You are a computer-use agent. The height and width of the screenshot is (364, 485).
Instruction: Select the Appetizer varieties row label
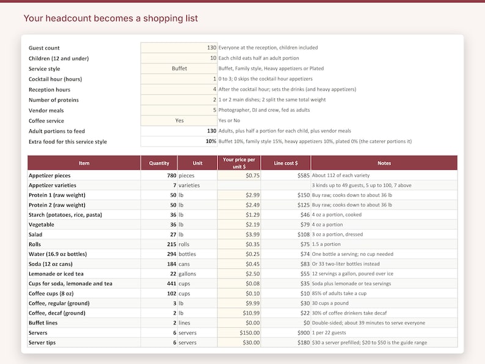pos(53,185)
